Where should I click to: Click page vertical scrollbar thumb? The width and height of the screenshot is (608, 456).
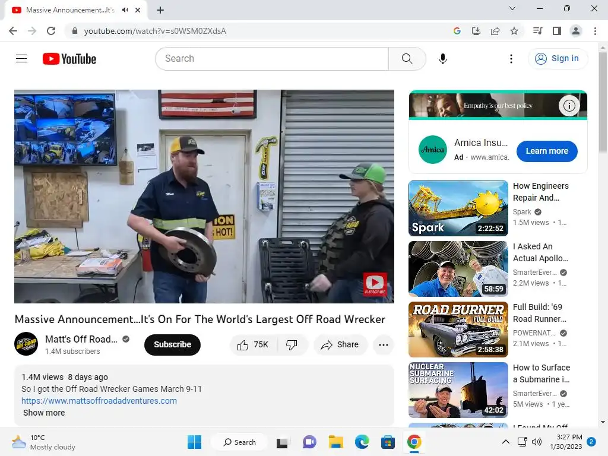603,102
